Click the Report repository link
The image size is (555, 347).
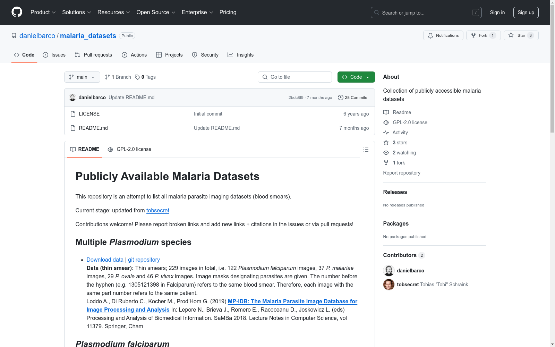tap(402, 173)
